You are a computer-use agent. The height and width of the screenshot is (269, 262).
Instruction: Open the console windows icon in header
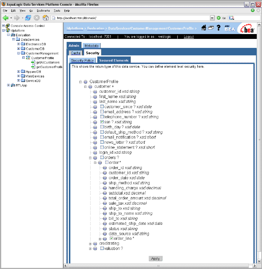pyautogui.click(x=211, y=28)
